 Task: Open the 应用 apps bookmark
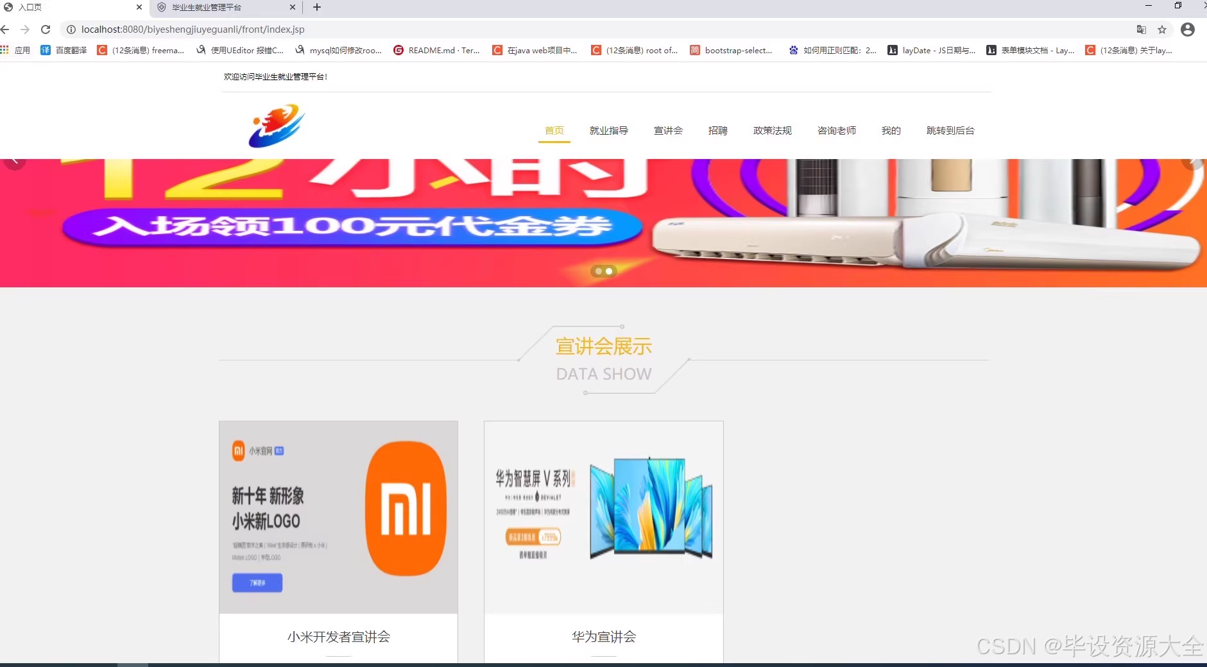click(x=15, y=50)
